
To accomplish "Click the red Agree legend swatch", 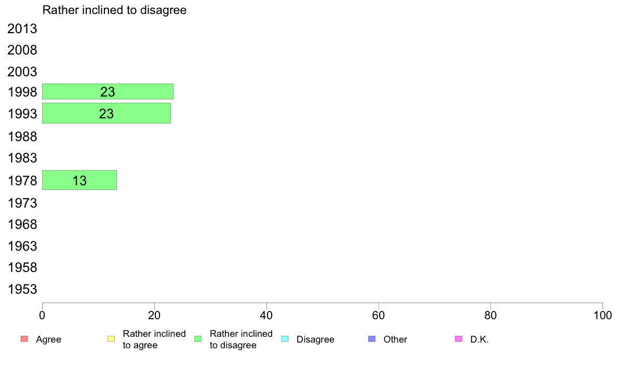I will [24, 339].
